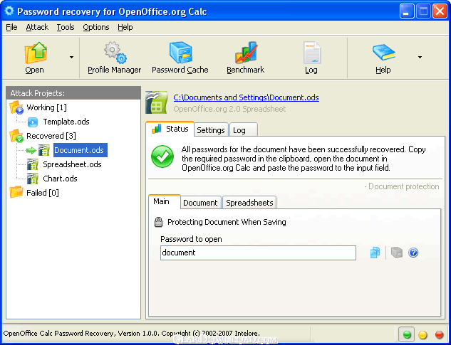Click the Recovered folder checkmark icon
The image size is (451, 345).
(16, 136)
